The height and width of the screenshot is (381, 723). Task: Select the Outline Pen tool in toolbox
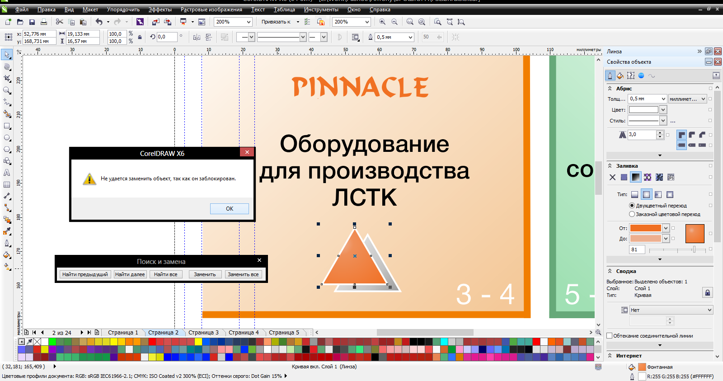[x=7, y=243]
